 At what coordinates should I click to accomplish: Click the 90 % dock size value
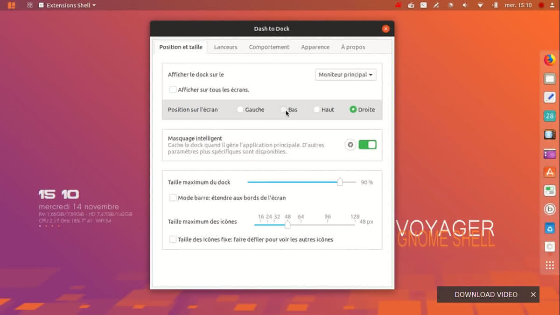[367, 182]
